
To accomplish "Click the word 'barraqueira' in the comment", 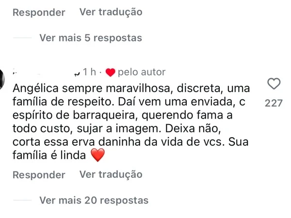I will coord(102,116).
